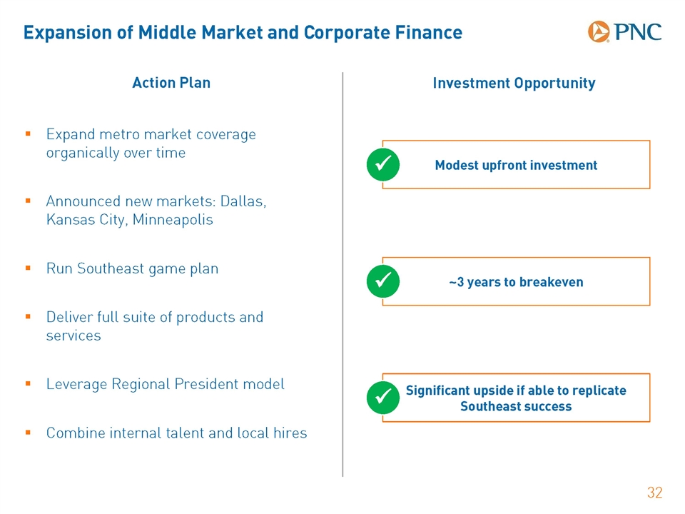Click the orange bullet before Announced new markets
The height and width of the screenshot is (514, 685).
pyautogui.click(x=28, y=201)
